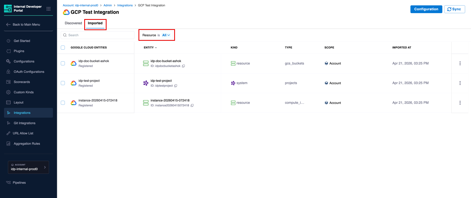Click the idp-test-project entity name

click(x=161, y=81)
